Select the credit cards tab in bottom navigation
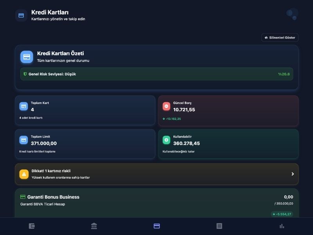 click(156, 226)
